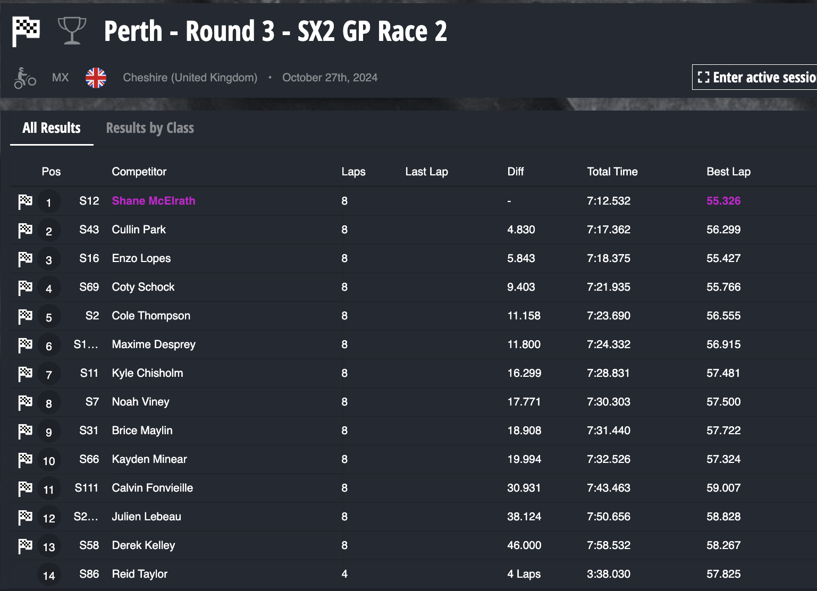Click the Total Time column header
This screenshot has width=817, height=591.
[612, 172]
